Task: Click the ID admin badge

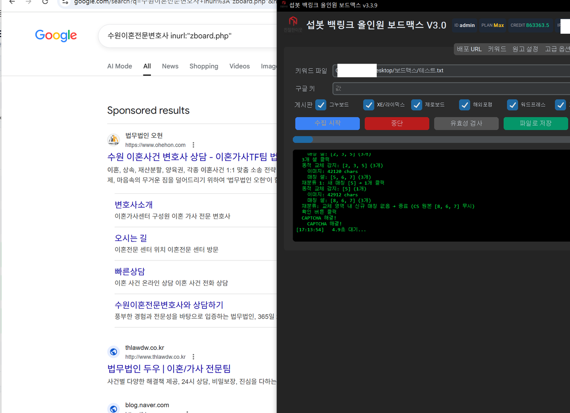Action: pyautogui.click(x=464, y=25)
